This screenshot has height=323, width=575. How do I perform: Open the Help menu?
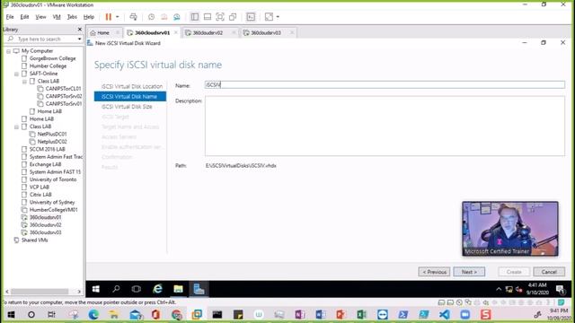(x=89, y=17)
